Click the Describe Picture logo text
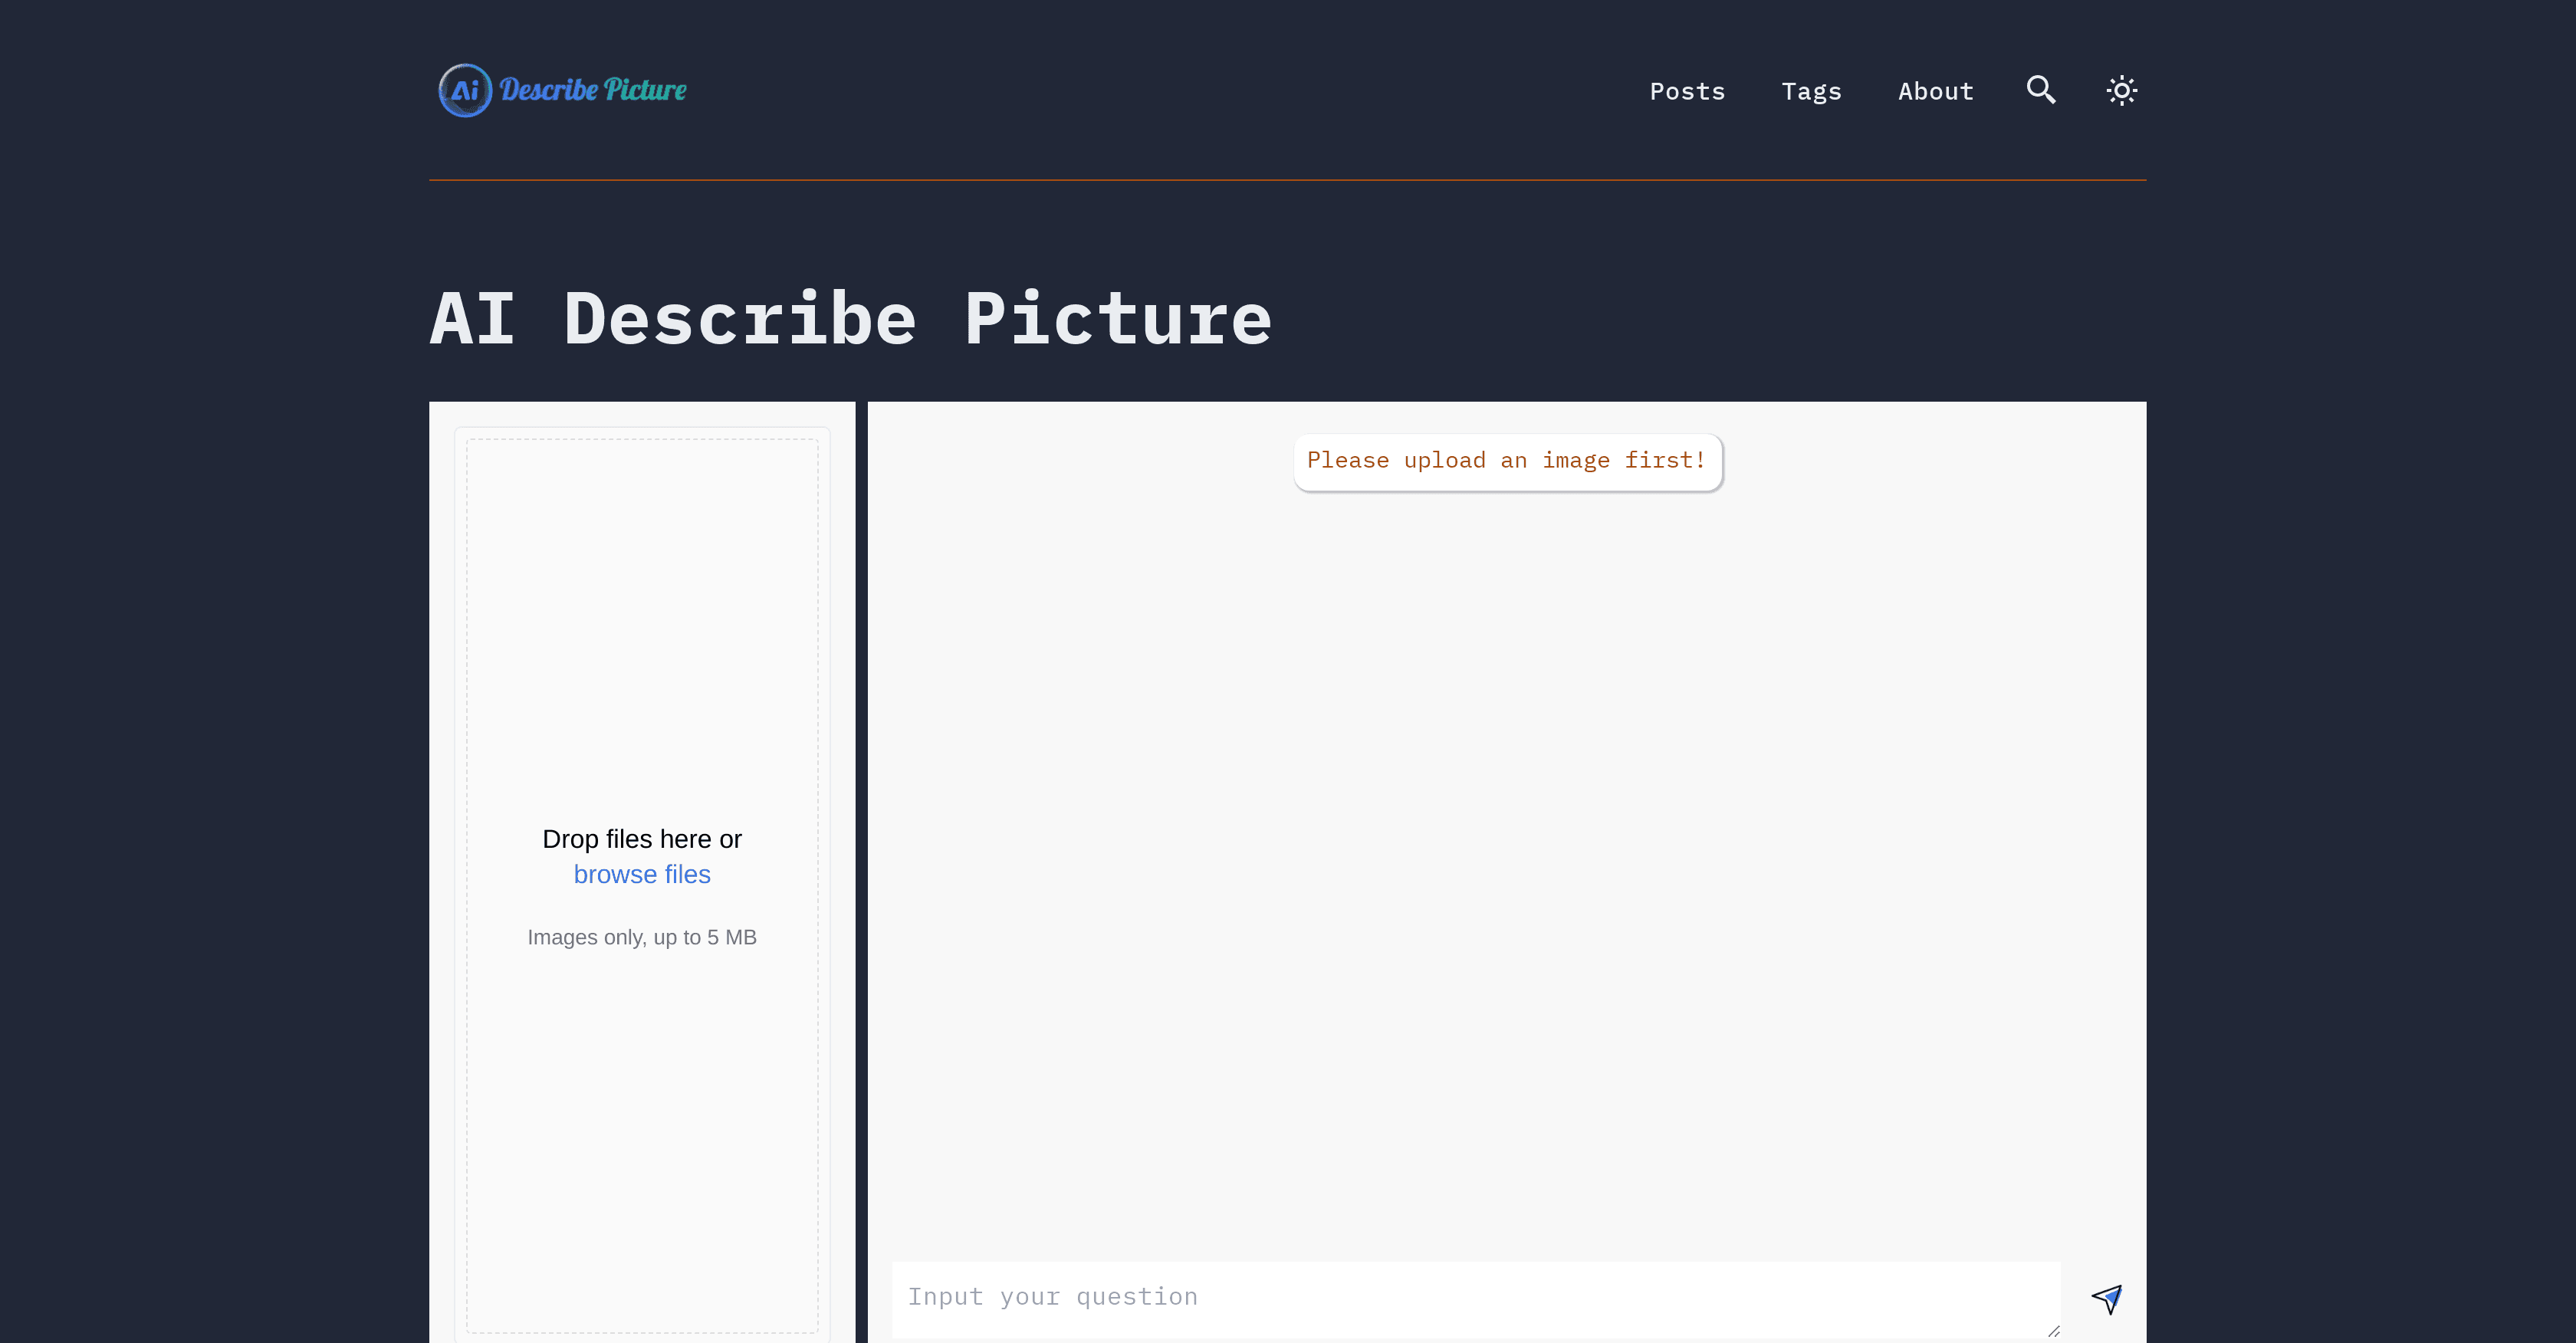The image size is (2576, 1343). 593,90
